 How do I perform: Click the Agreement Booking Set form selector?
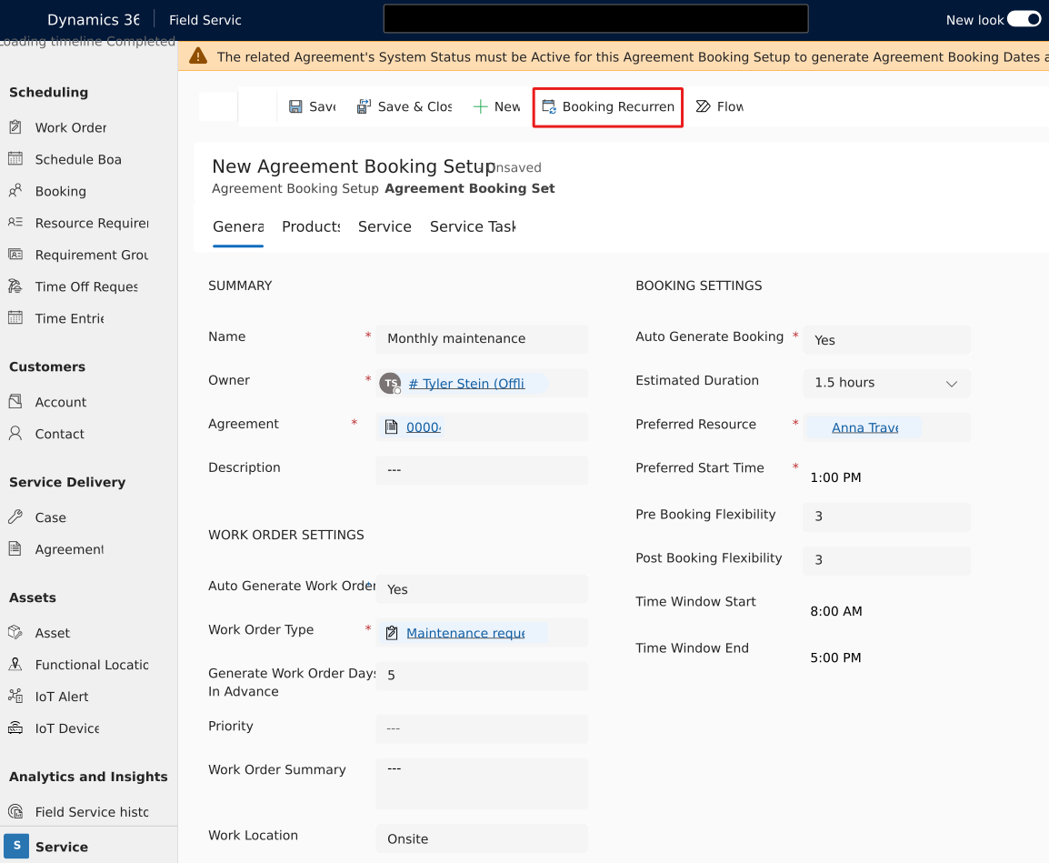(x=470, y=188)
